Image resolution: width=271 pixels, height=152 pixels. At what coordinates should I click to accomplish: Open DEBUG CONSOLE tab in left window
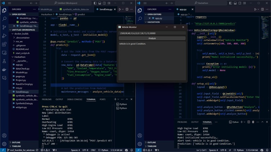click(x=75, y=99)
